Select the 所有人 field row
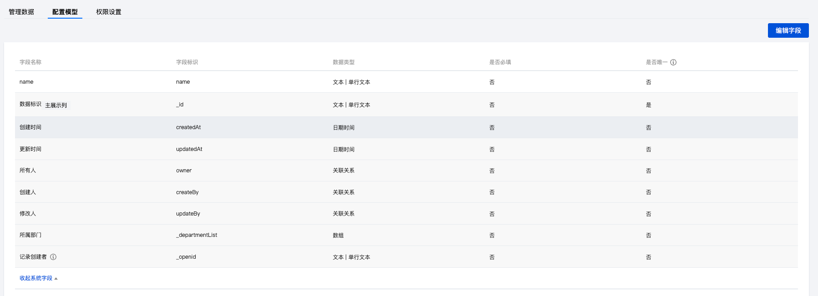The height and width of the screenshot is (296, 818). (28, 171)
